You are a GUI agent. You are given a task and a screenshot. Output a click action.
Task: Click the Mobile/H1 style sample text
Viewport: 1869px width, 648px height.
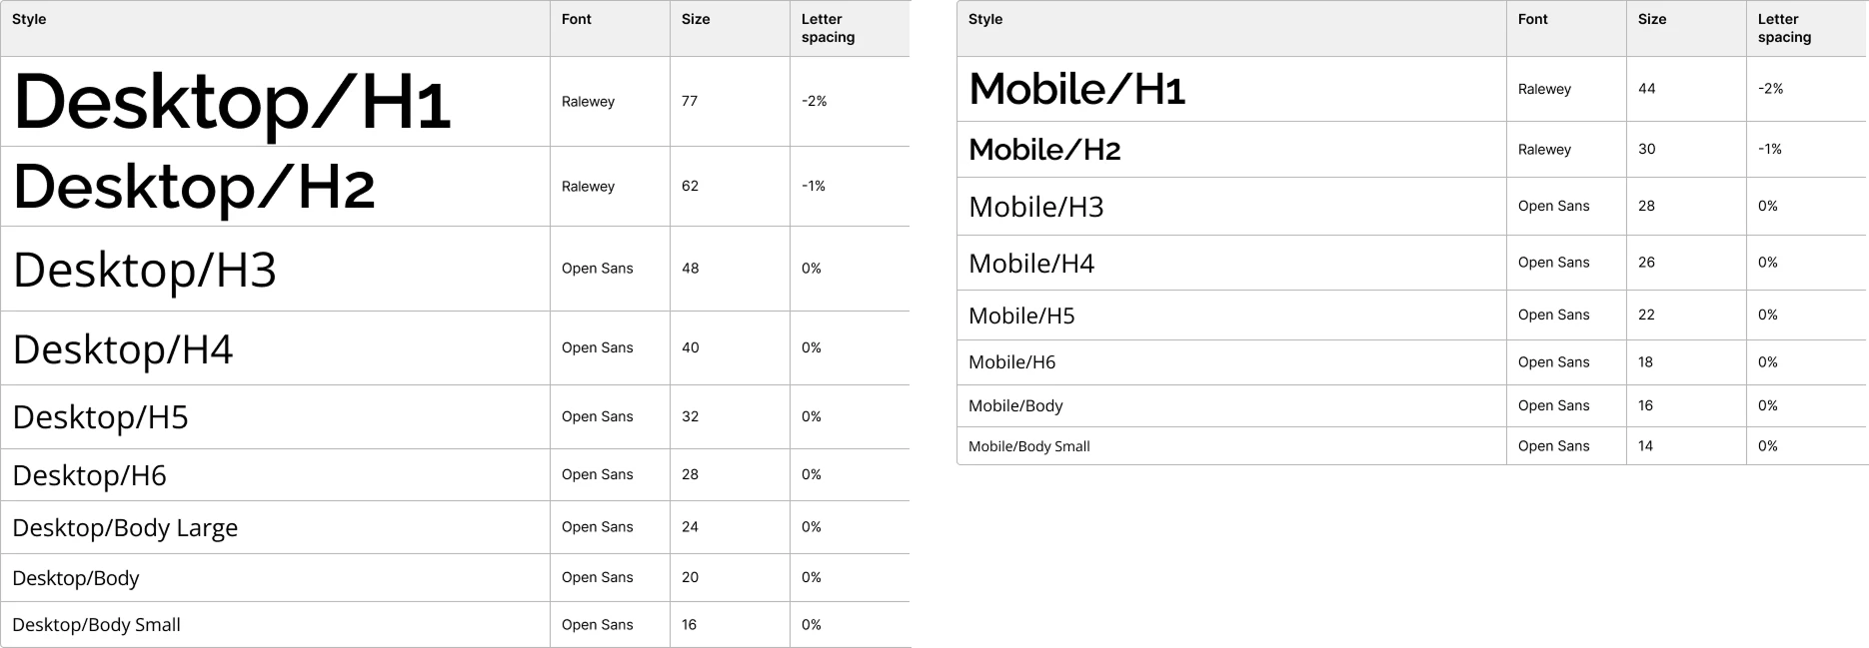pyautogui.click(x=1076, y=90)
